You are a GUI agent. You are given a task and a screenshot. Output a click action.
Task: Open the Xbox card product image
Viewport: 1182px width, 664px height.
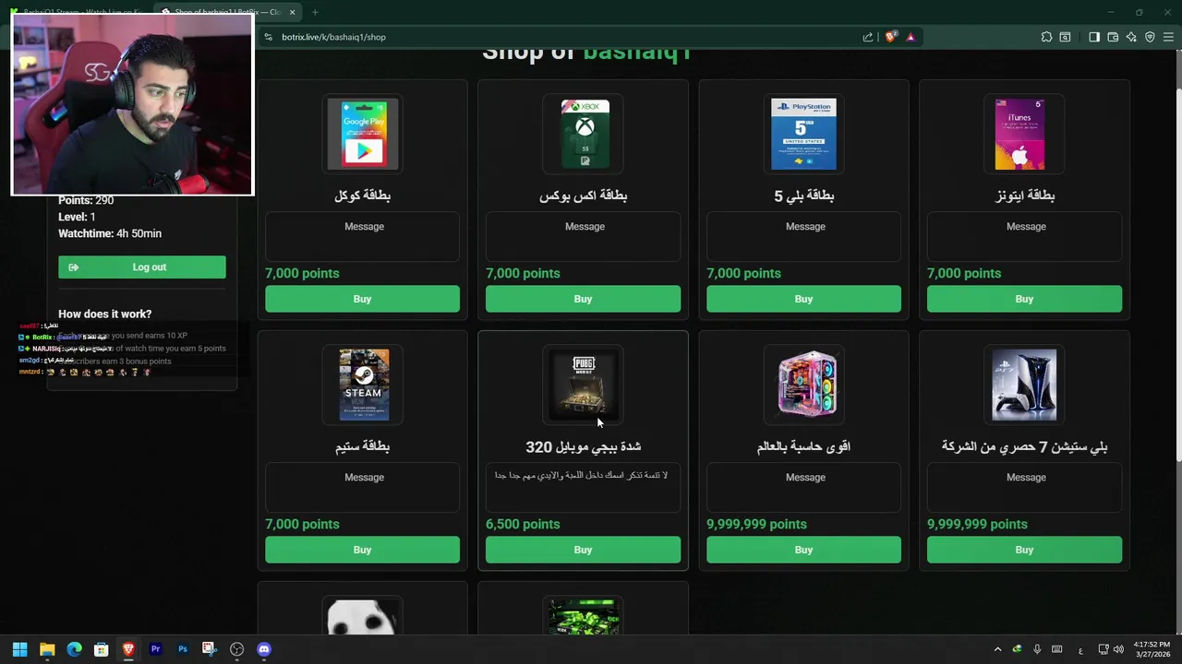585,135
